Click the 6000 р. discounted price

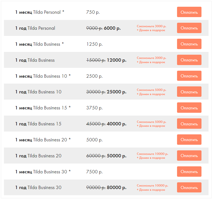[x=112, y=28]
